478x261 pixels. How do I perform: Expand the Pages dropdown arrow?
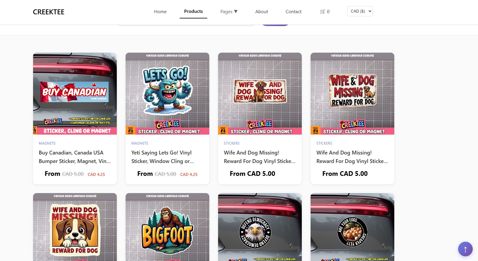coord(236,11)
